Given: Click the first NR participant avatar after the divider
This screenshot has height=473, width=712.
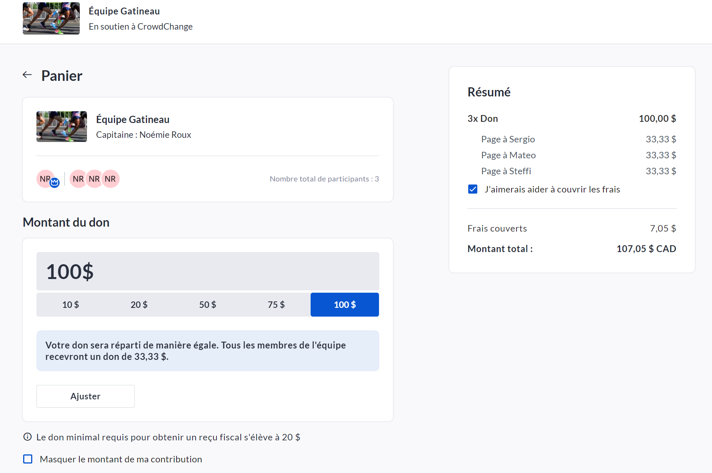Looking at the screenshot, I should coord(77,179).
